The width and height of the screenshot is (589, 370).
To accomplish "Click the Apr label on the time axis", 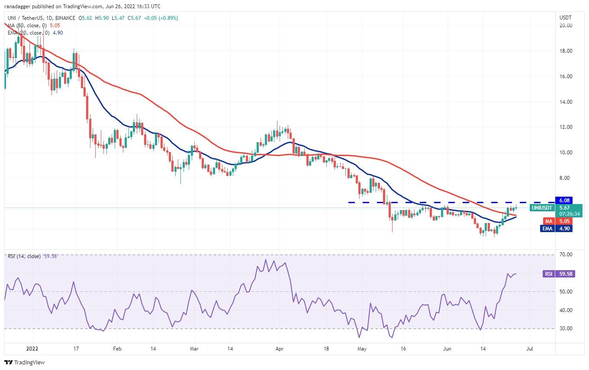I will pos(279,348).
